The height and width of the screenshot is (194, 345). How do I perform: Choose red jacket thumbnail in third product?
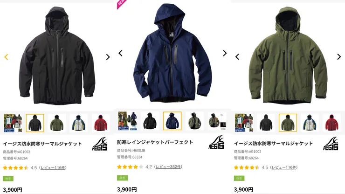click(x=332, y=123)
